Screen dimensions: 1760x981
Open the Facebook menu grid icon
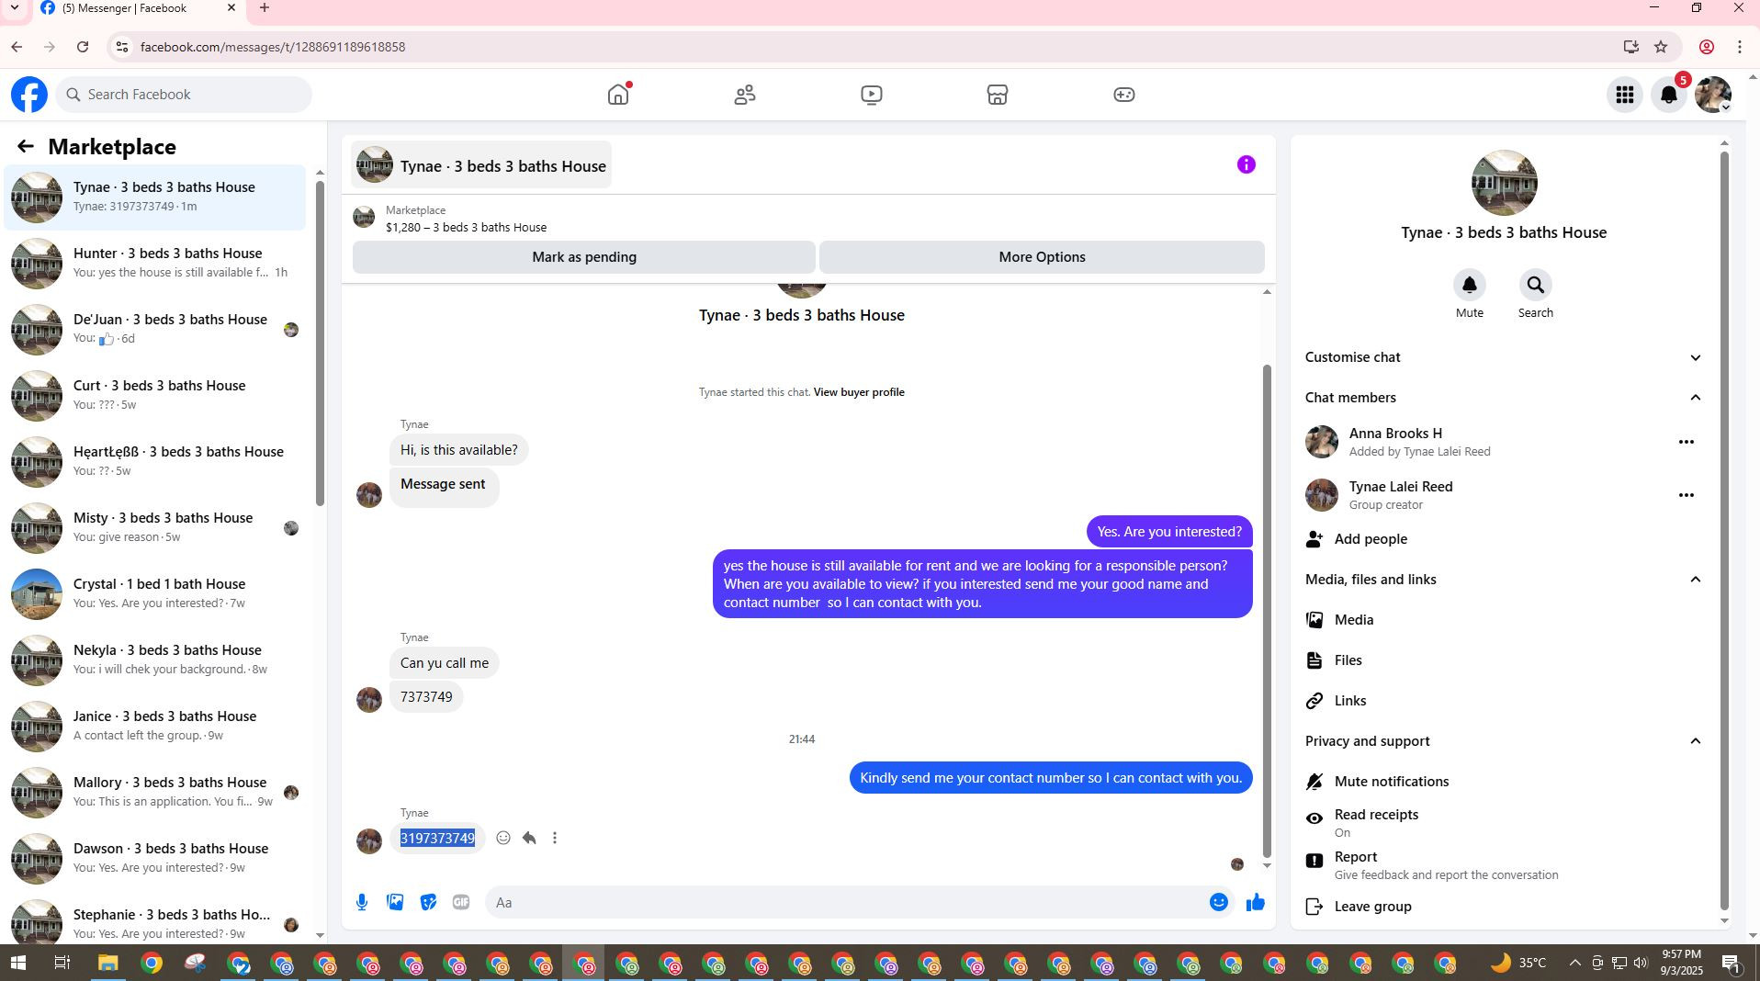click(1625, 95)
